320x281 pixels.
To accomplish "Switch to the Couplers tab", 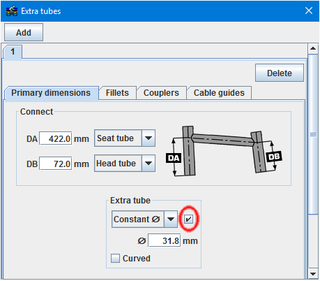I will point(161,93).
